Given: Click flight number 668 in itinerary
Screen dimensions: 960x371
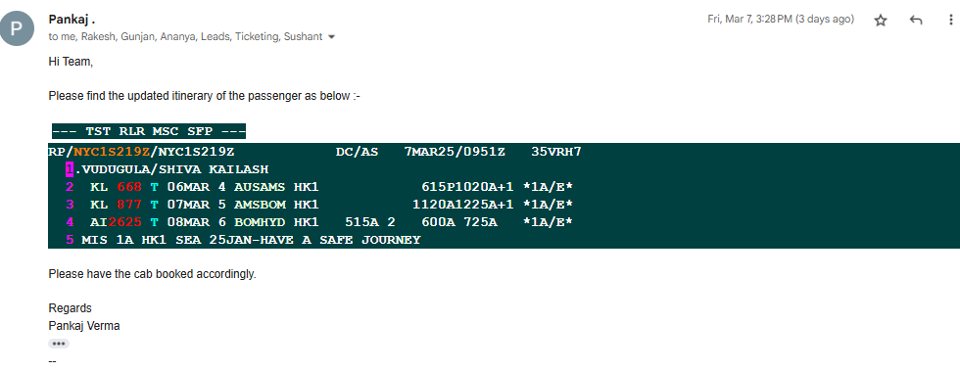Looking at the screenshot, I should [129, 187].
